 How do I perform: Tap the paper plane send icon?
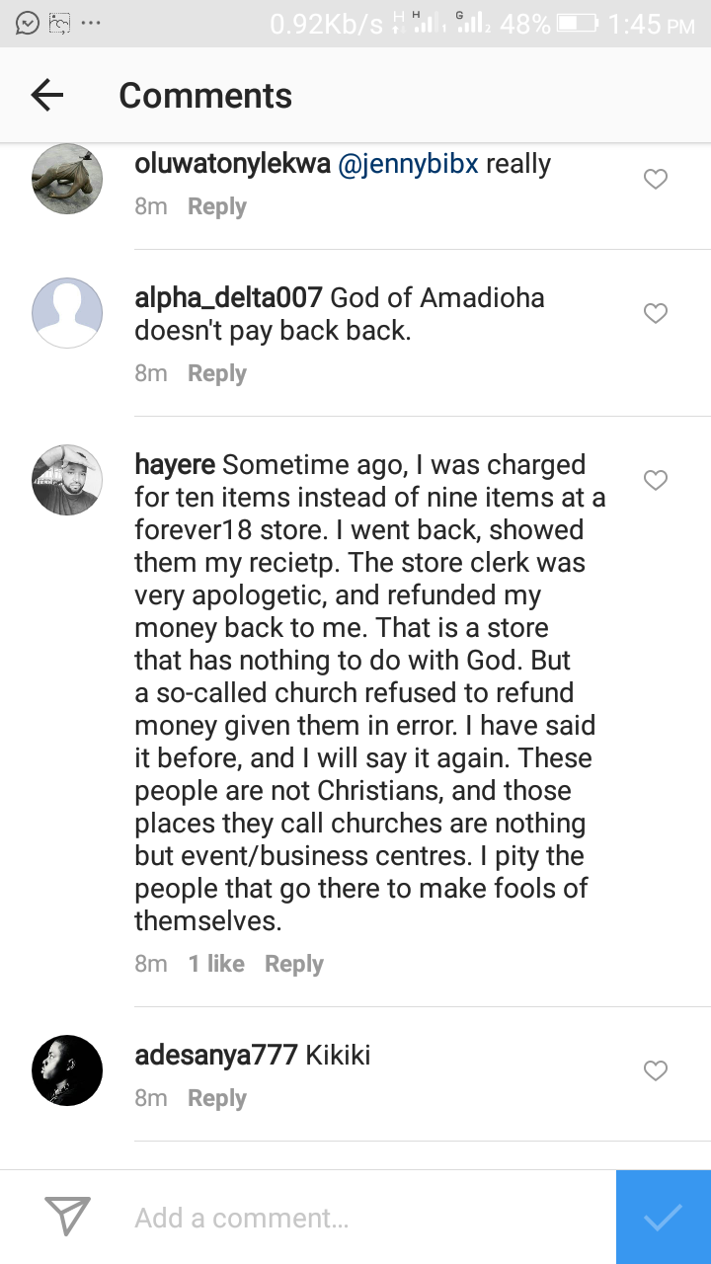[68, 1217]
